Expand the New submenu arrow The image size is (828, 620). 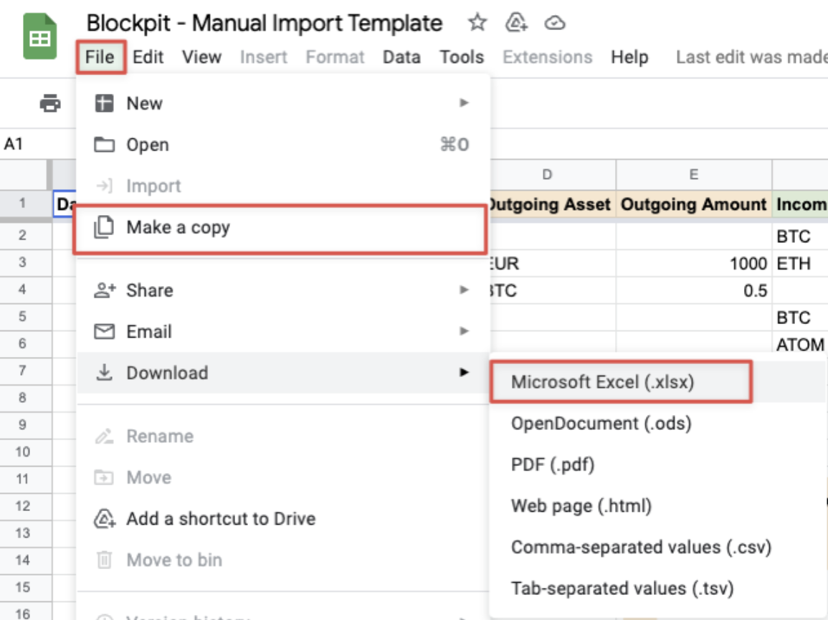464,103
